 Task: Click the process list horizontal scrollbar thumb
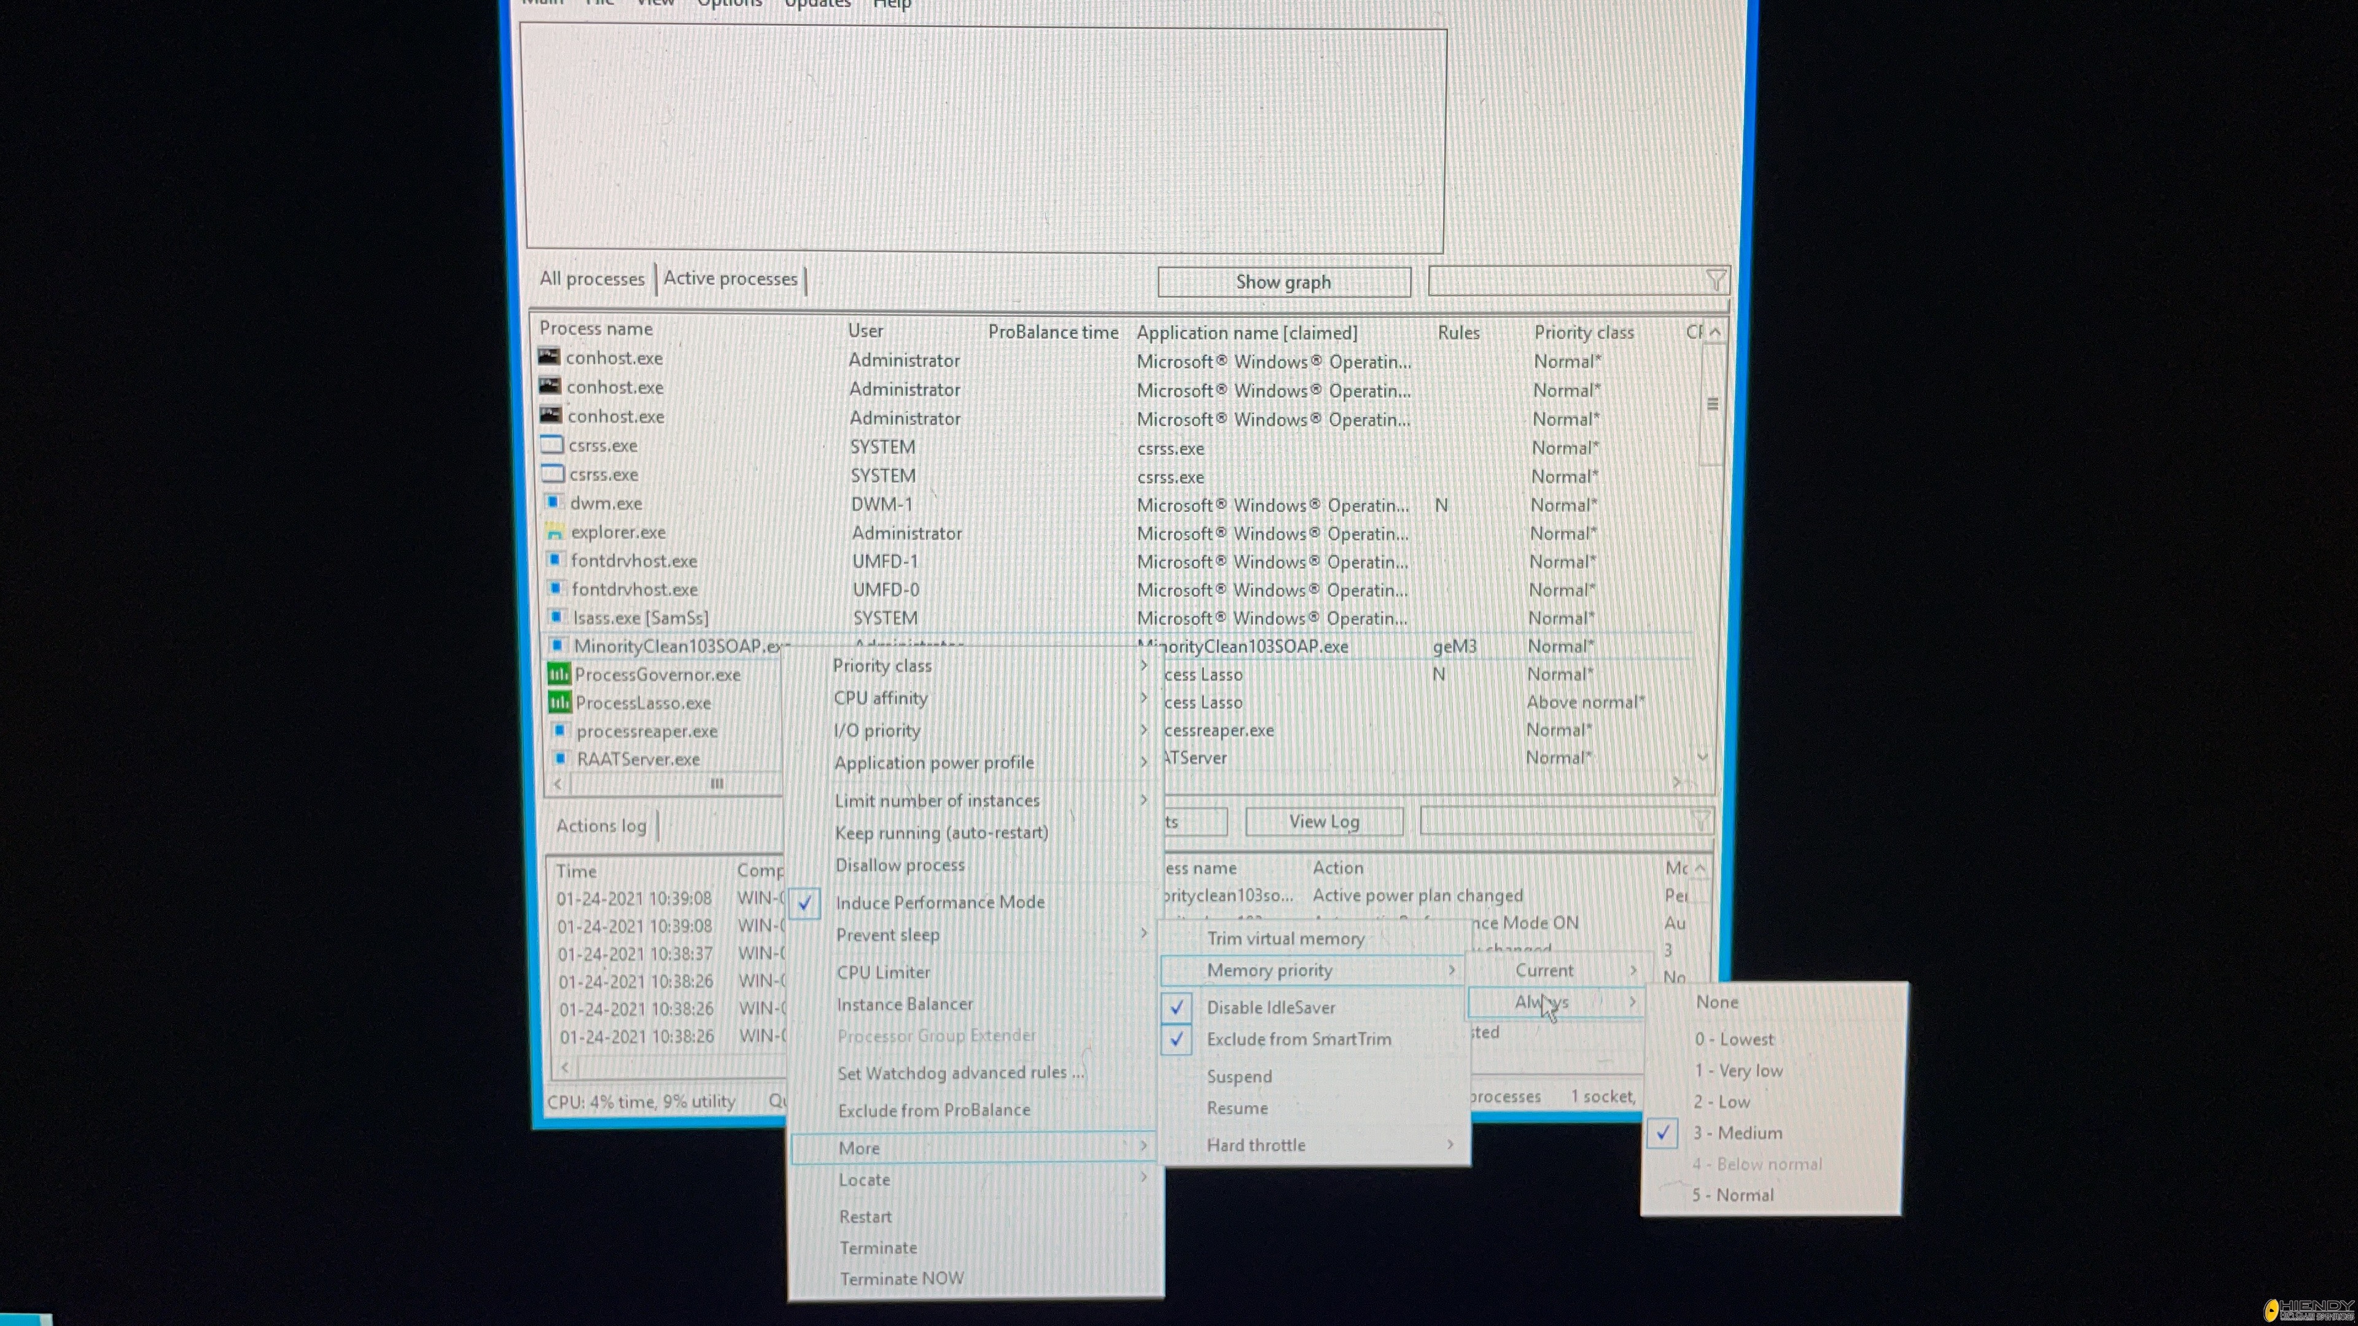point(717,783)
